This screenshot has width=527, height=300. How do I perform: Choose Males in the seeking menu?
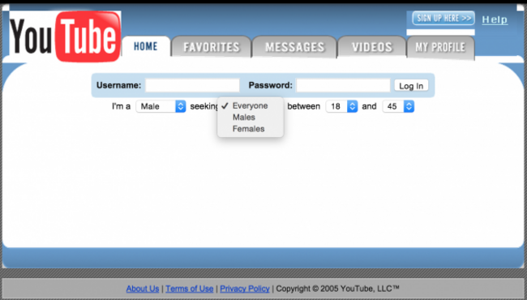click(x=251, y=118)
